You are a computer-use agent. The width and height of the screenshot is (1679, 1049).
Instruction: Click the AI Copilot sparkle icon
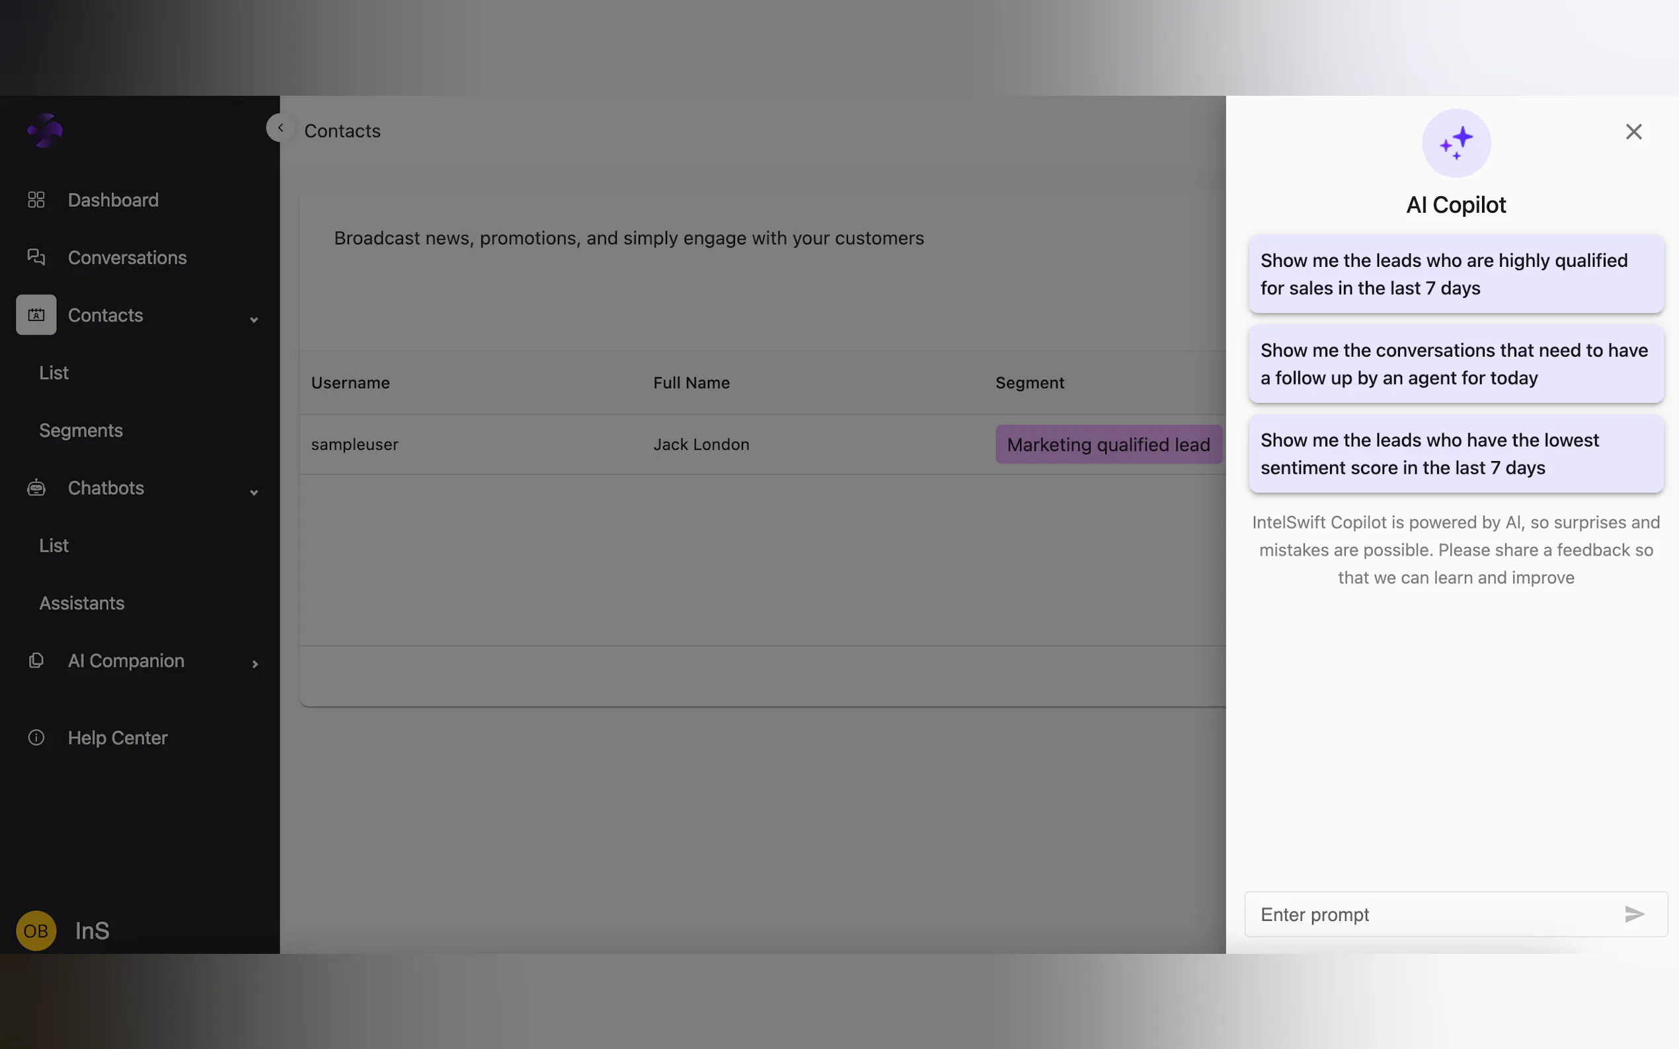pyautogui.click(x=1456, y=143)
